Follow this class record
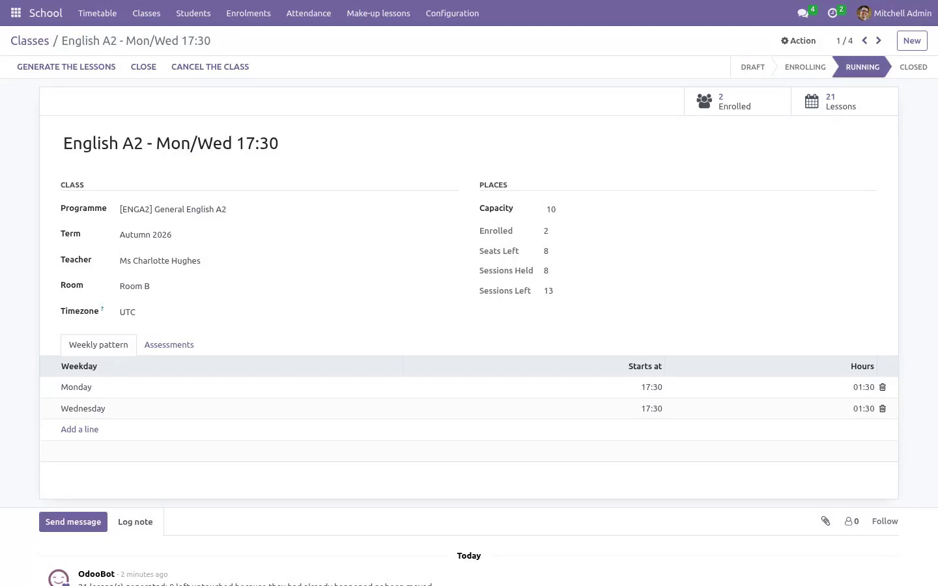This screenshot has width=938, height=586. pos(885,521)
